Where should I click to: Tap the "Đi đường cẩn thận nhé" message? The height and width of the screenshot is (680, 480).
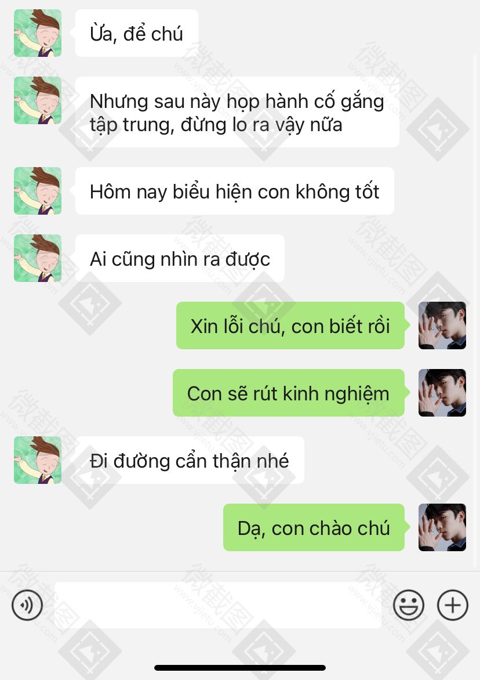pos(190,460)
